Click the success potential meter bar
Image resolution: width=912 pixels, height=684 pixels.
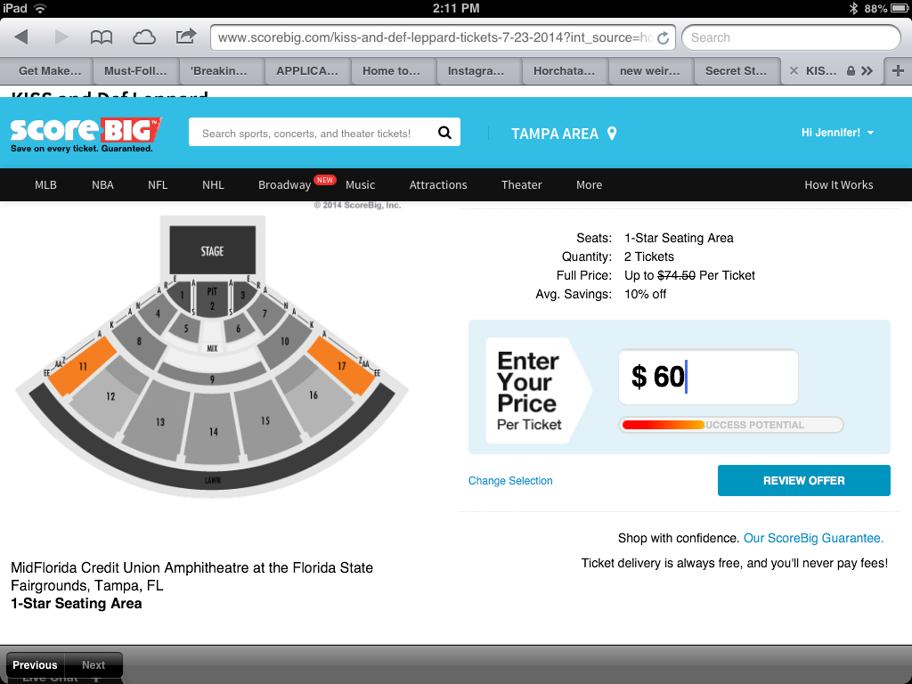[730, 425]
